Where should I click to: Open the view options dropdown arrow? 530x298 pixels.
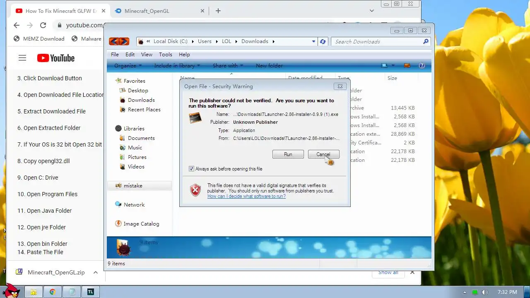coord(393,65)
